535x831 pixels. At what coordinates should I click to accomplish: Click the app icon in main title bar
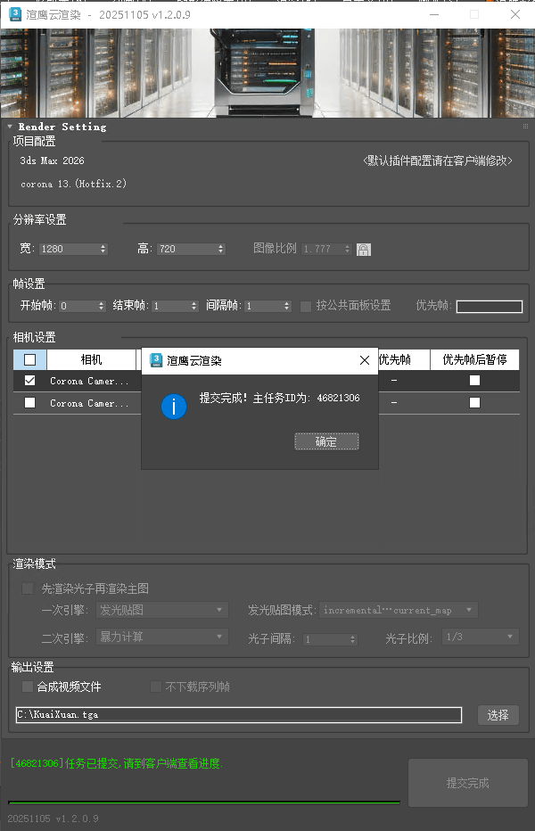coord(15,15)
